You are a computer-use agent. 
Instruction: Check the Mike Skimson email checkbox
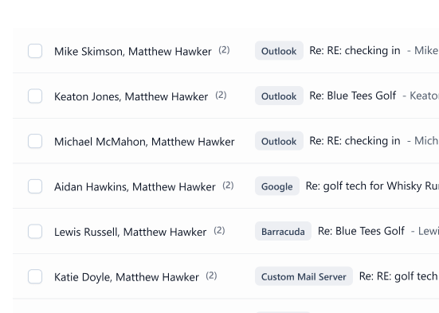click(35, 51)
